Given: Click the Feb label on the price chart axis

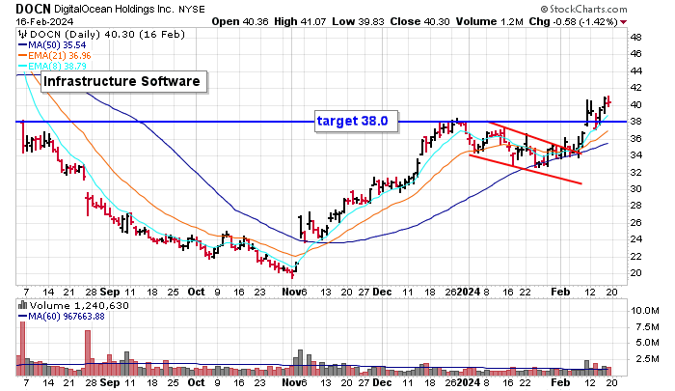Looking at the screenshot, I should (560, 292).
